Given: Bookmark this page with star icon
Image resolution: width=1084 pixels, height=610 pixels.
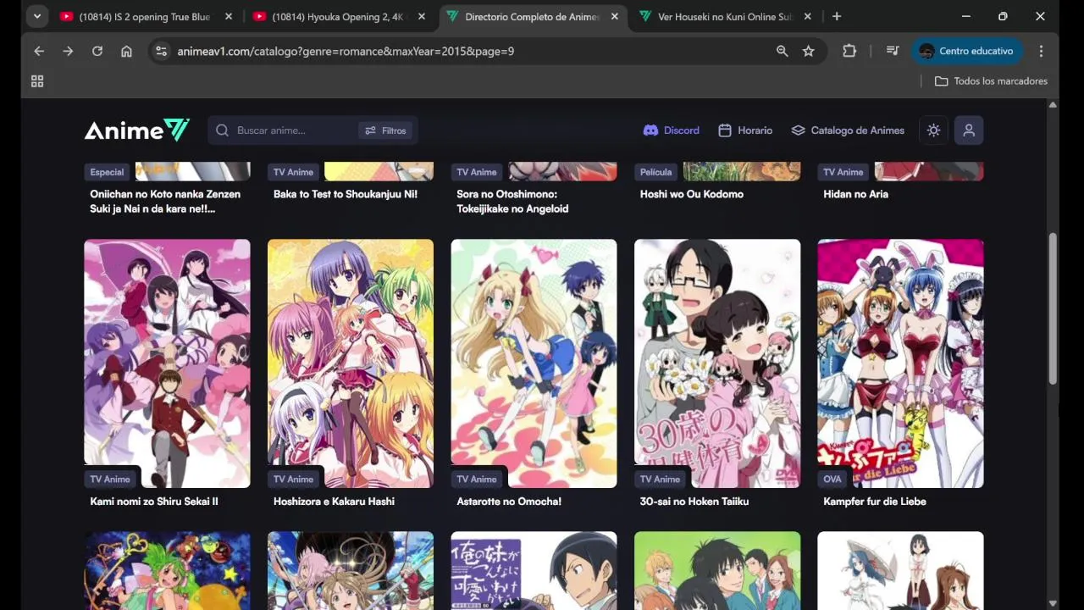Looking at the screenshot, I should pyautogui.click(x=809, y=51).
